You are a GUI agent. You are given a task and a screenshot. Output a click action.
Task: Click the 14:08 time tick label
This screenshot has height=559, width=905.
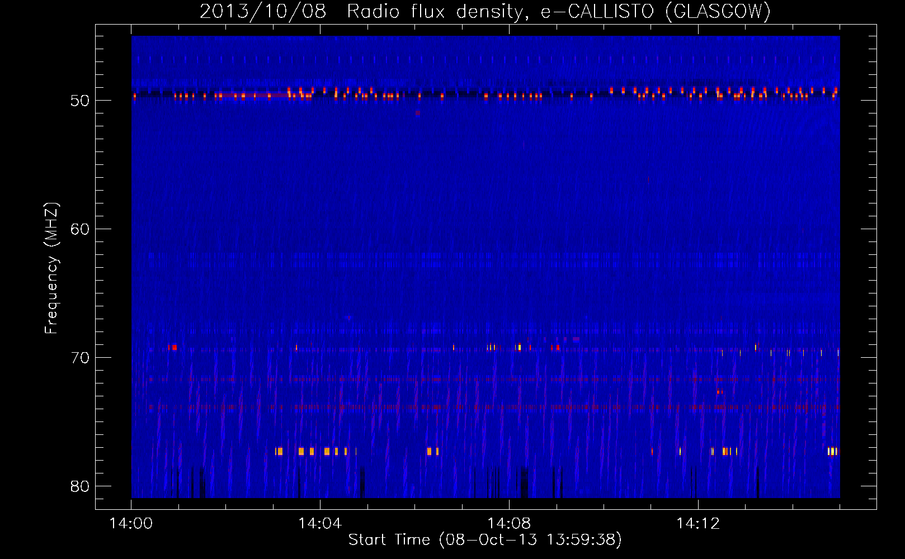pos(509,524)
